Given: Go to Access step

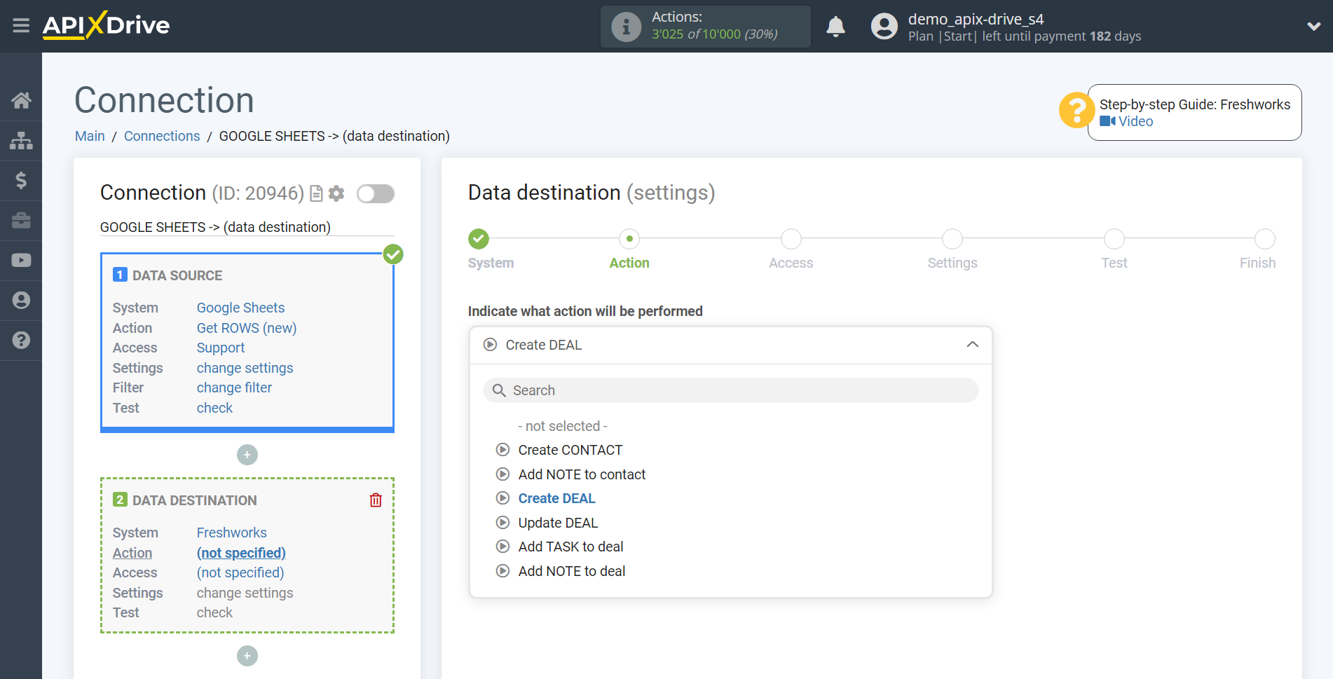Looking at the screenshot, I should coord(791,239).
